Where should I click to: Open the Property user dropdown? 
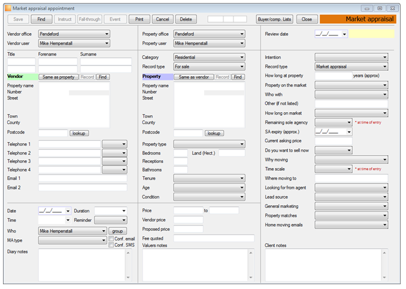tap(209, 43)
